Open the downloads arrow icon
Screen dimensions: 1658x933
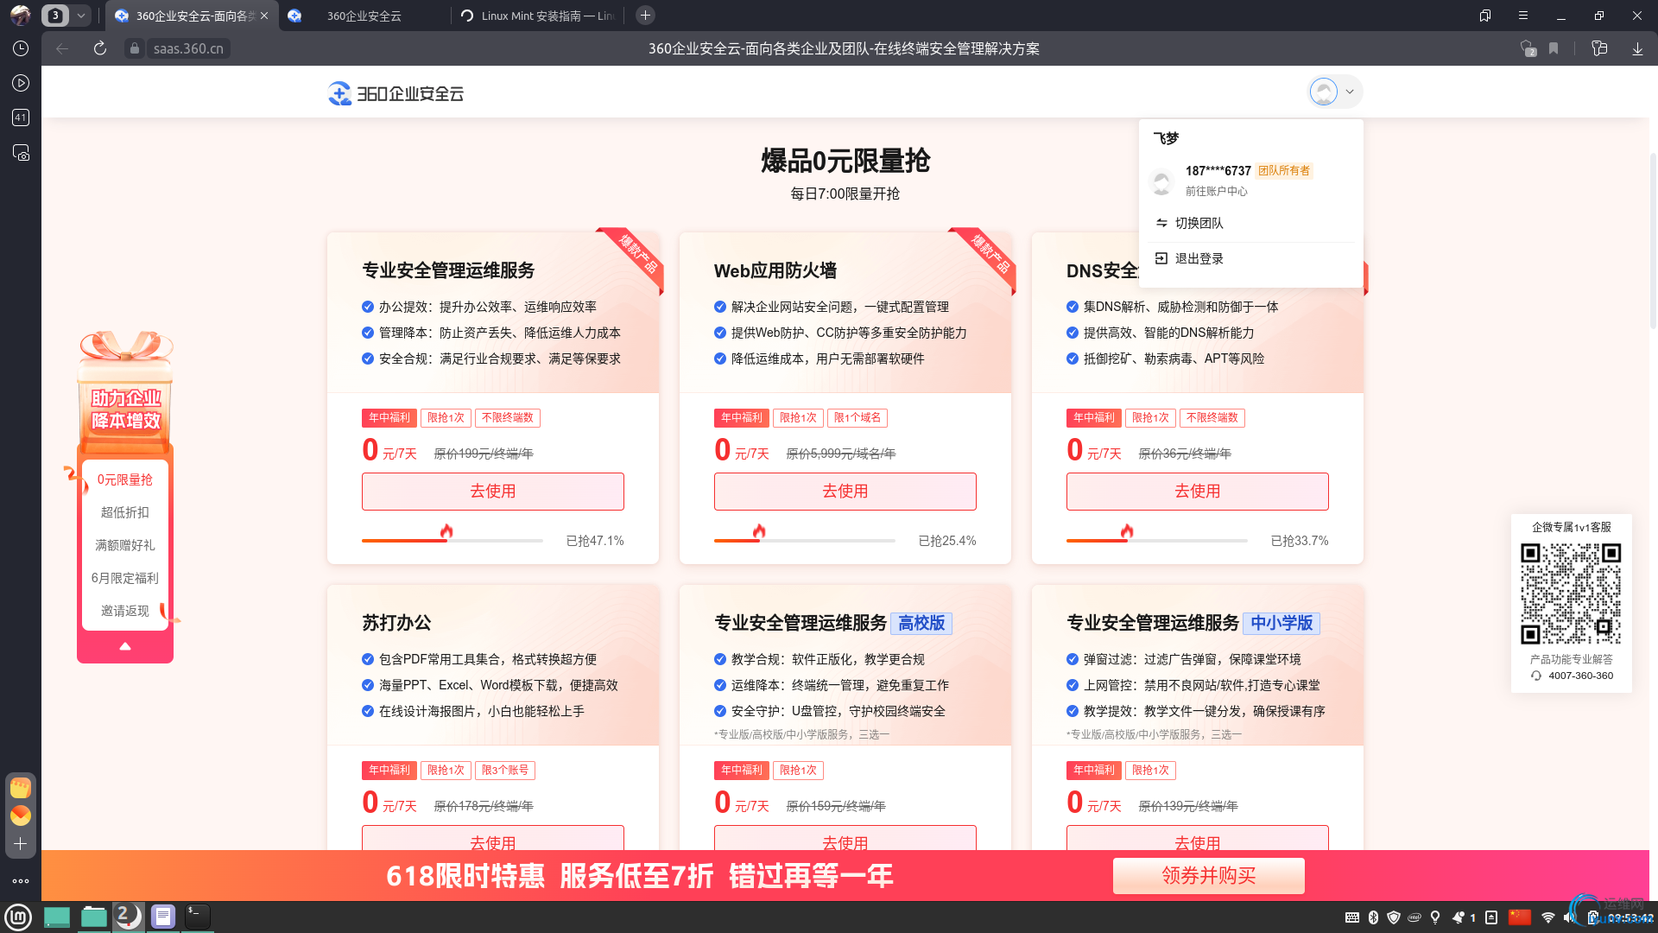[x=1637, y=49]
